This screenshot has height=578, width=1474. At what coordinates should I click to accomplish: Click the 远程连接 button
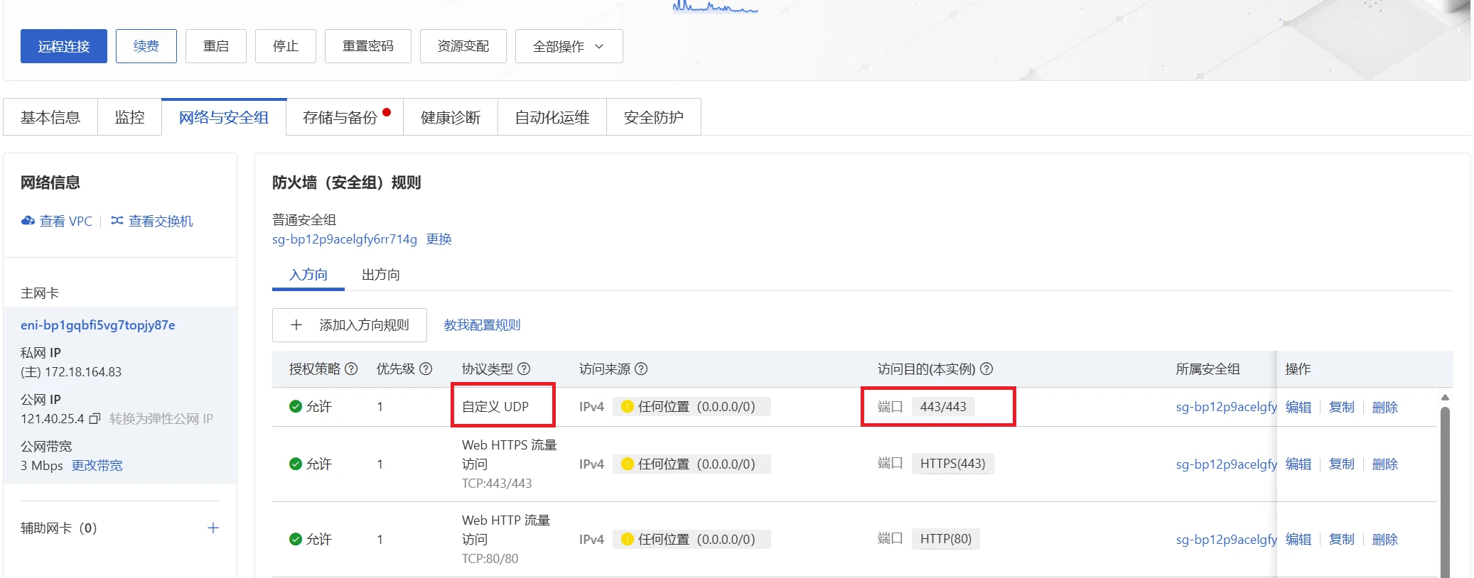64,46
